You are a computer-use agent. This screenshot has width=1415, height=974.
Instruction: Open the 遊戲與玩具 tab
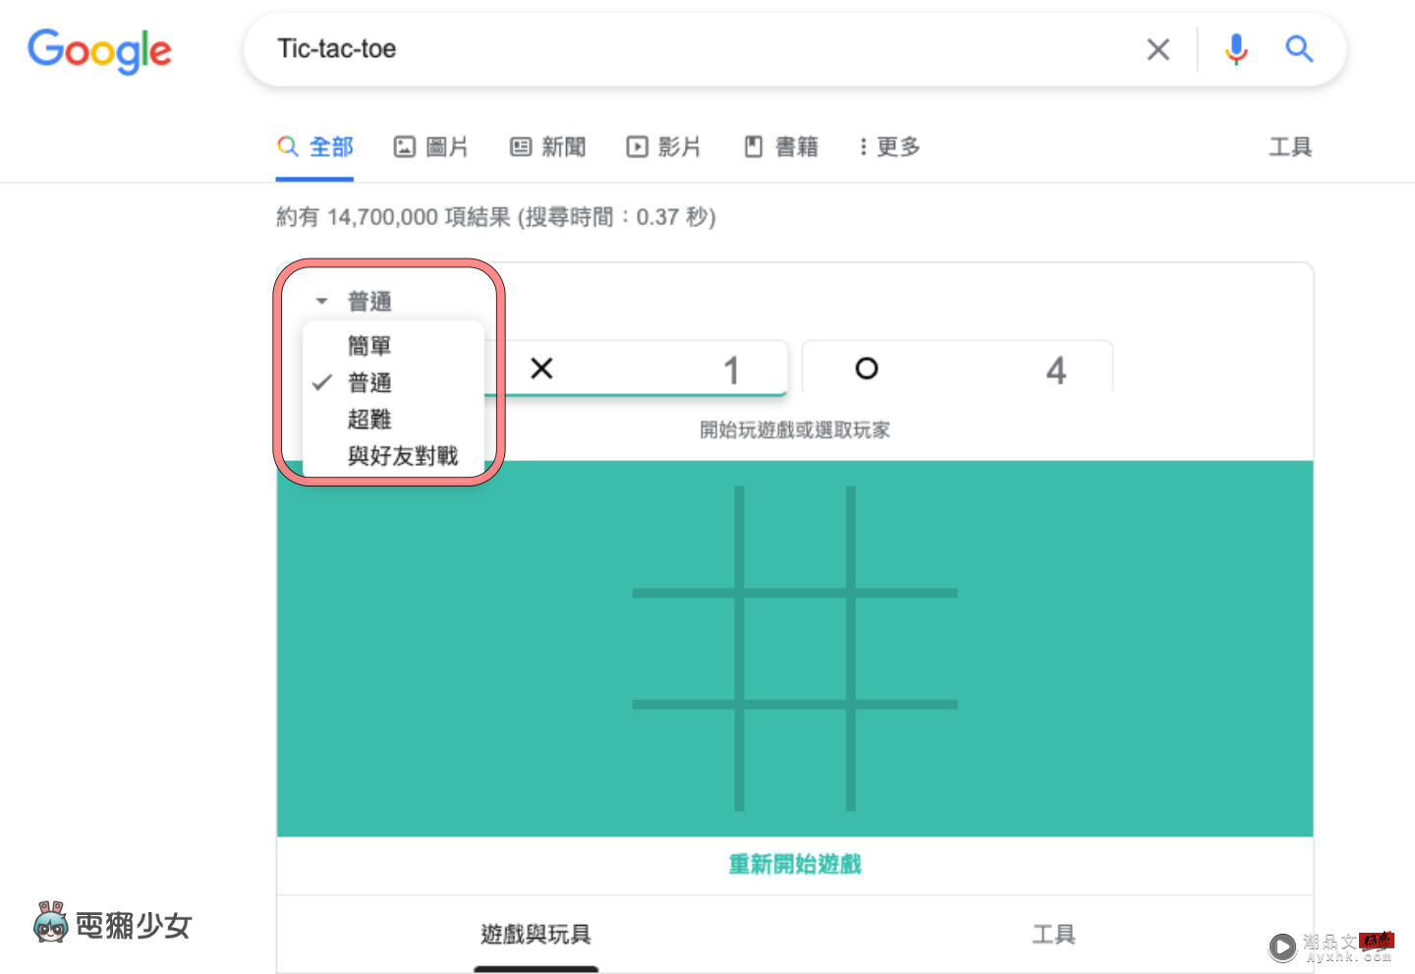[536, 935]
